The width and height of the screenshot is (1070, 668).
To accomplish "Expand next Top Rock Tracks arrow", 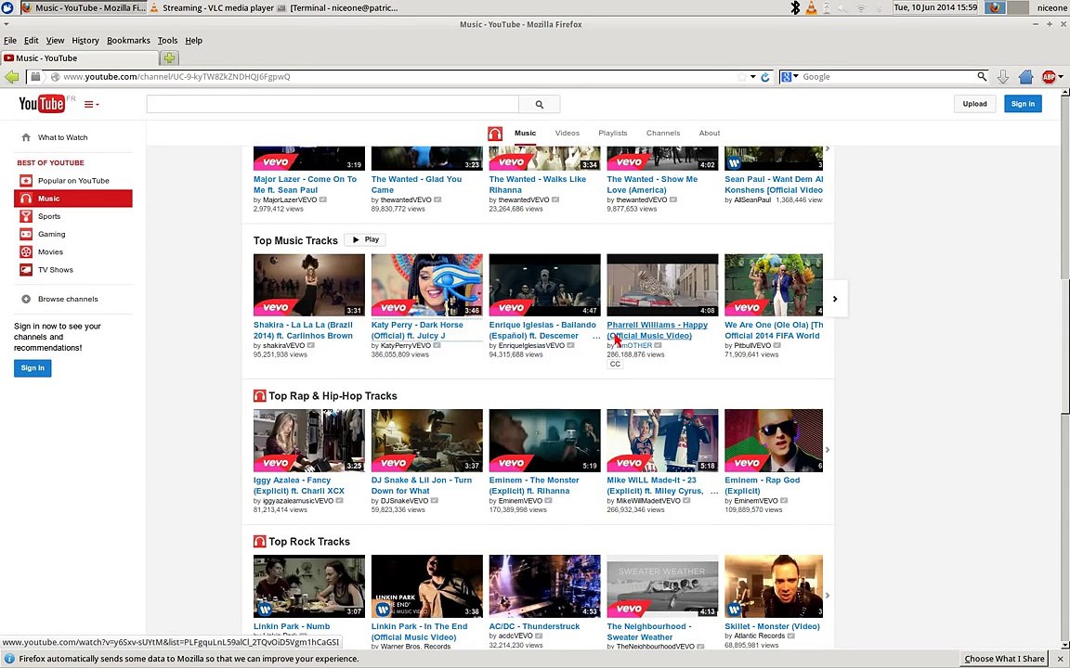I will [827, 596].
